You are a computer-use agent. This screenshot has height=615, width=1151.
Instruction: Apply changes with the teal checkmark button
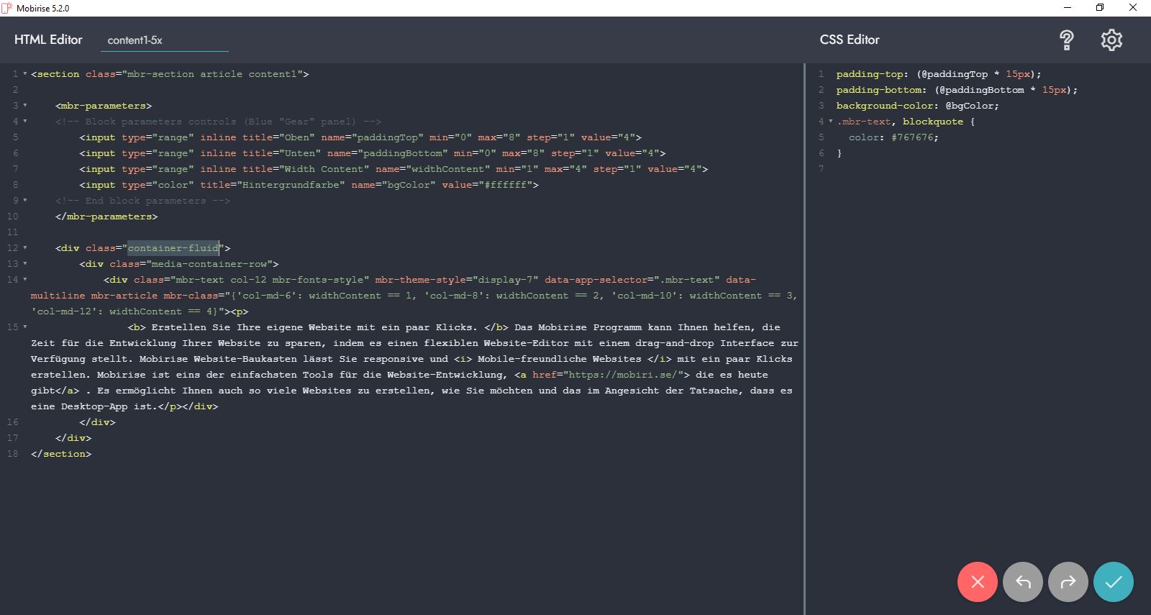(1113, 581)
